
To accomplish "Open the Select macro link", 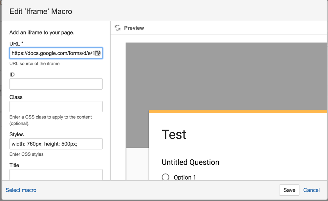I will pos(21,190).
